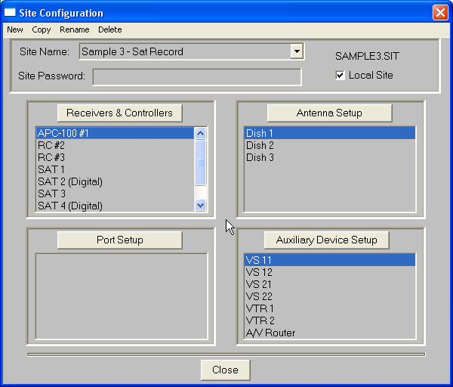Viewport: 453px width, 387px height.
Task: Open the Port Setup button
Action: point(120,240)
